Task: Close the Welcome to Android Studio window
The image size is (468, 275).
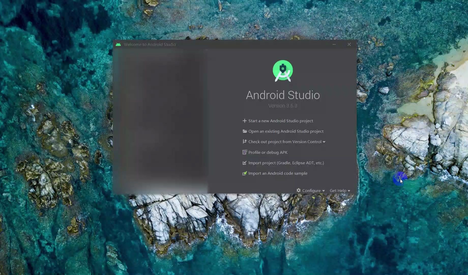Action: click(349, 44)
